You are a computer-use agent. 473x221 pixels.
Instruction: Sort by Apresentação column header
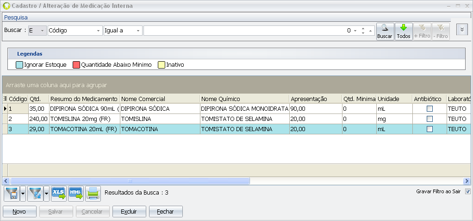(316, 99)
